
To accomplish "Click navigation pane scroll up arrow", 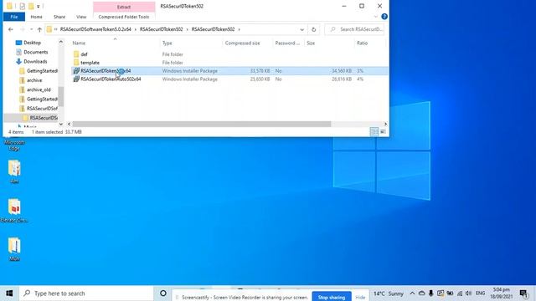I will [x=61, y=42].
